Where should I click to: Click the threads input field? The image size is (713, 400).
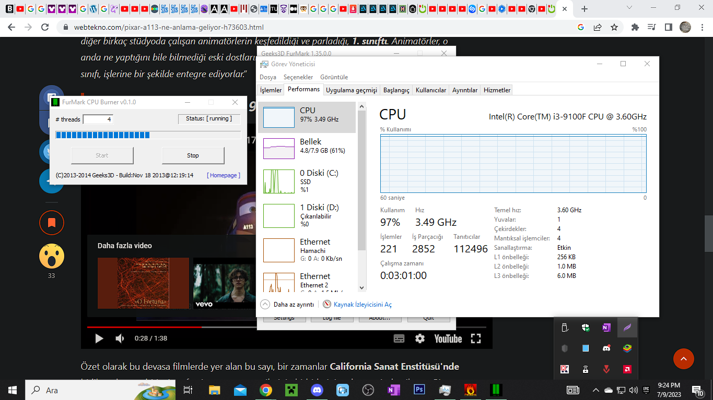click(98, 119)
